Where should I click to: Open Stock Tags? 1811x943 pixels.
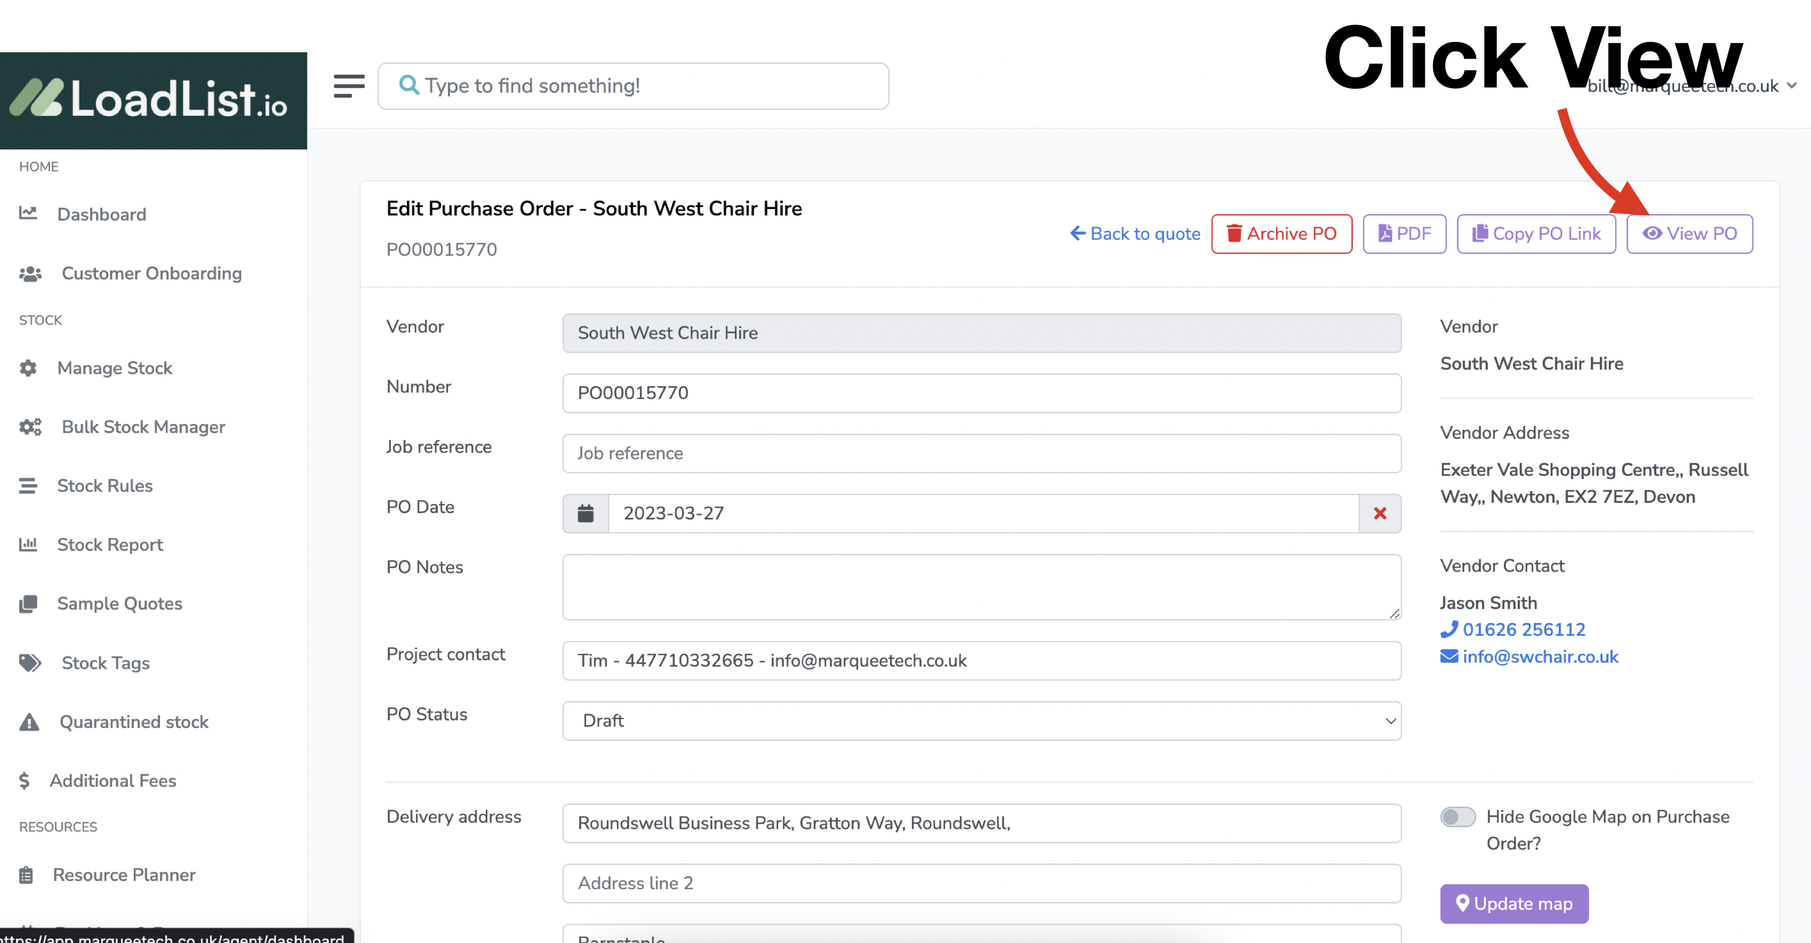(106, 662)
